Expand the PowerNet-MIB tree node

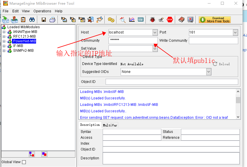point(4,41)
